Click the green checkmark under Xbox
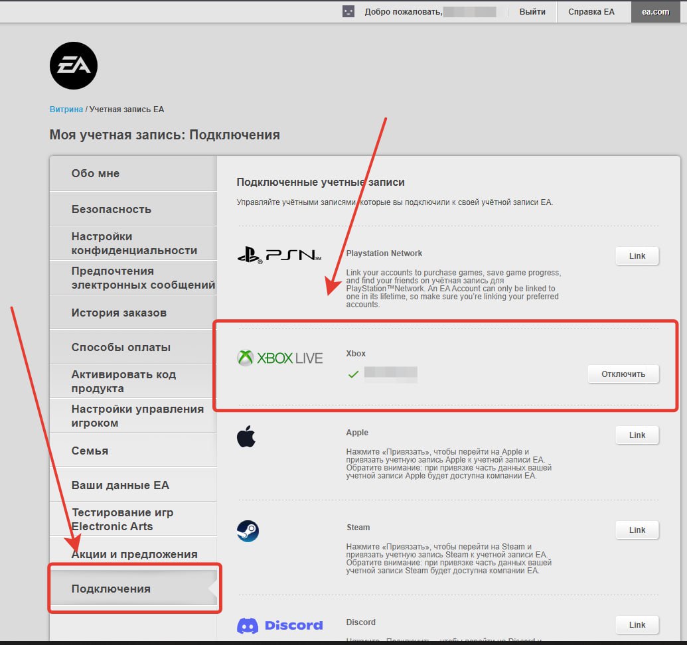687x645 pixels. (353, 374)
